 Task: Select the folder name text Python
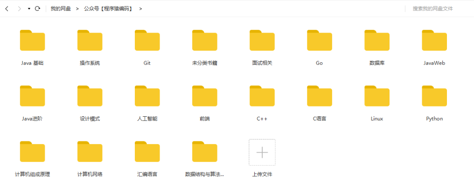[x=434, y=119]
